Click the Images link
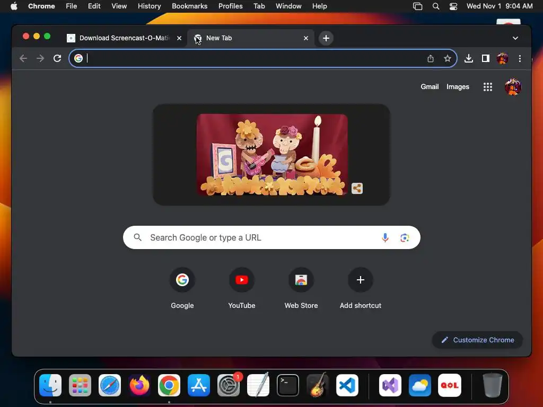Viewport: 543px width, 407px height. click(x=458, y=87)
